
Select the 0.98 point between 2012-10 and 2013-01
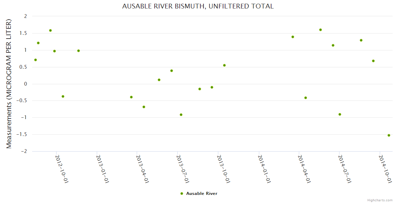[79, 51]
